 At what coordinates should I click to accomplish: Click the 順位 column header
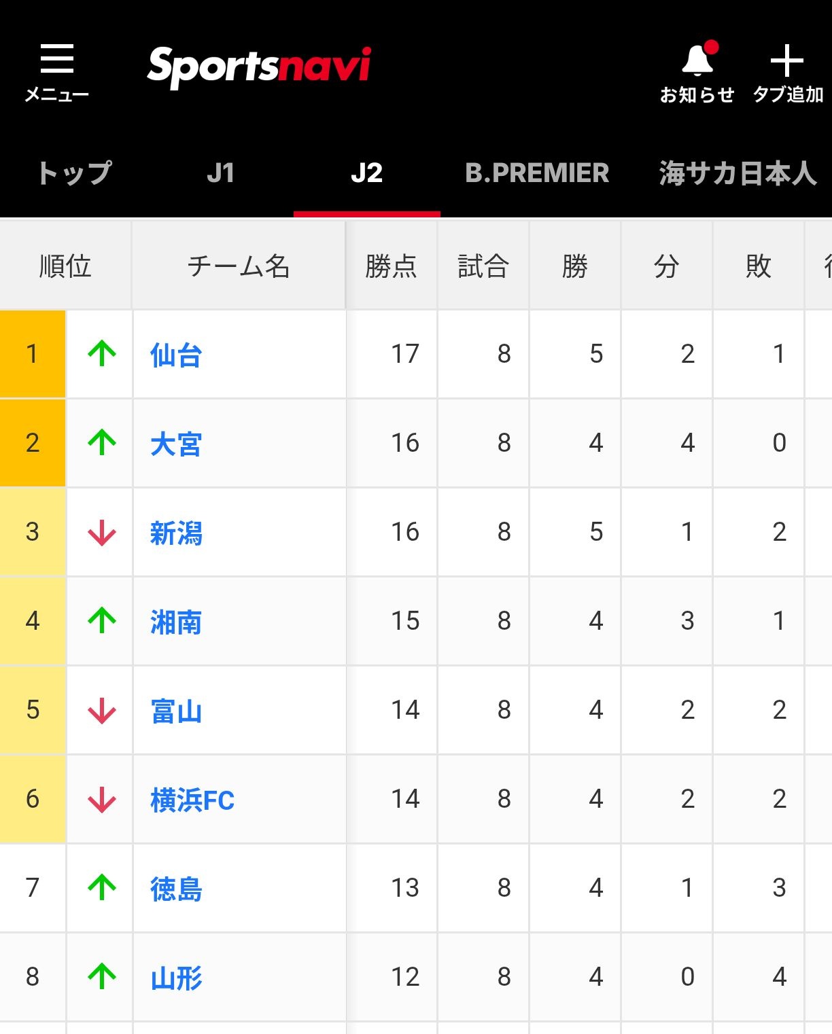(x=65, y=266)
